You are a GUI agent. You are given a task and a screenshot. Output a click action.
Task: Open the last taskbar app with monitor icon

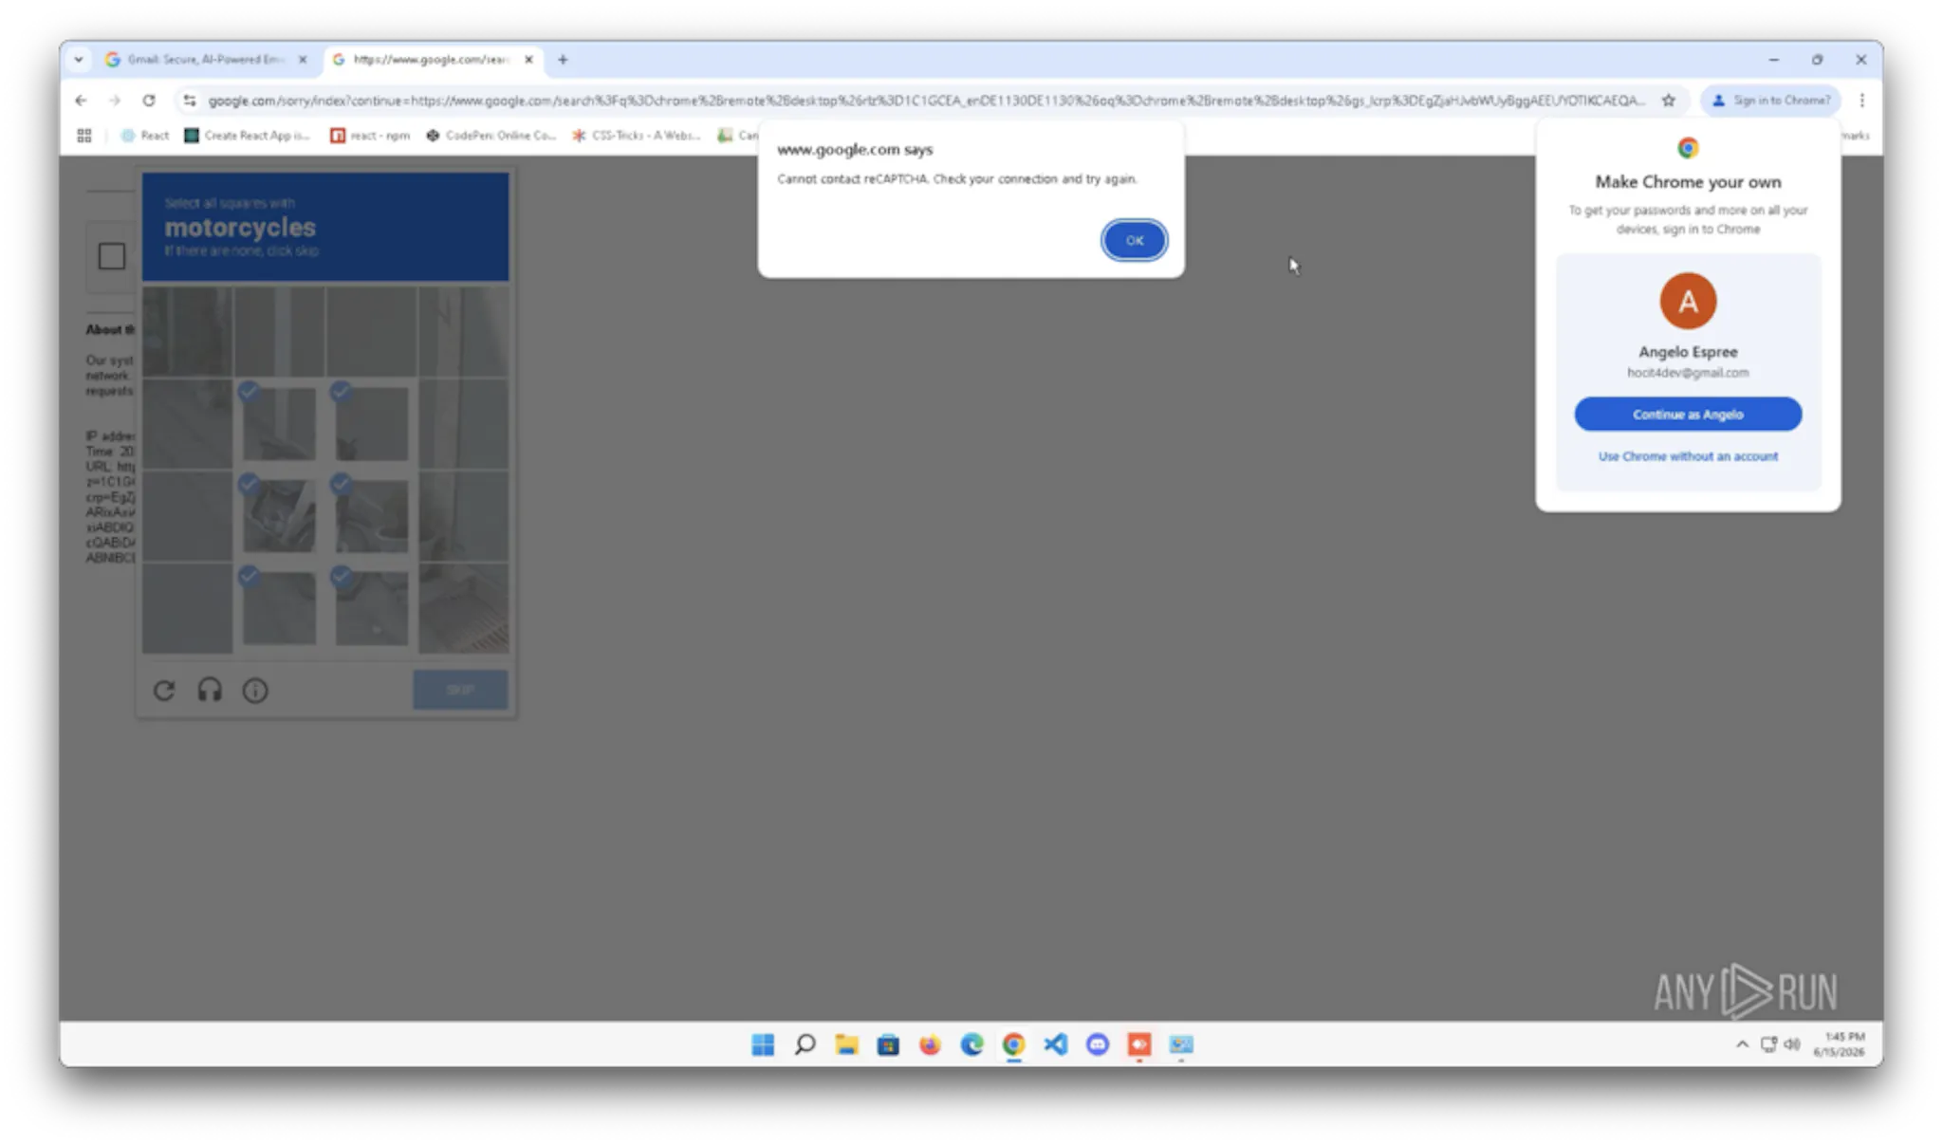coord(1181,1044)
